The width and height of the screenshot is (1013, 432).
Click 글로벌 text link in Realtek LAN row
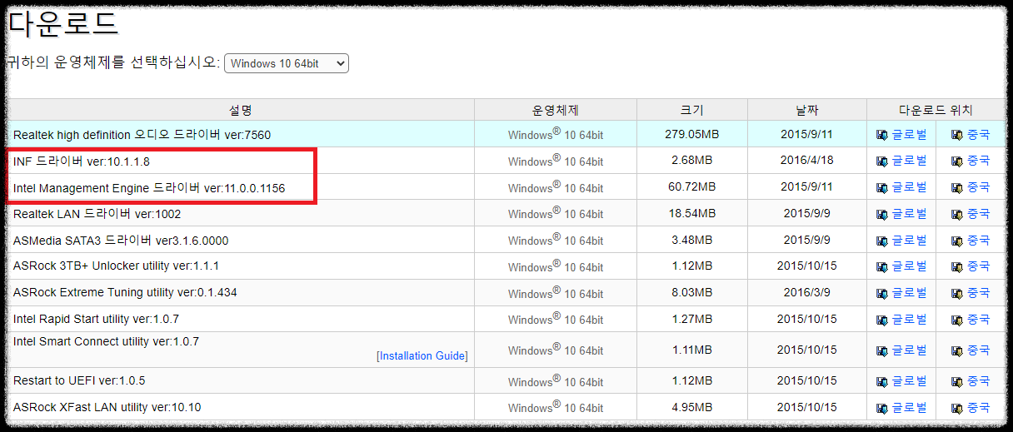(909, 214)
